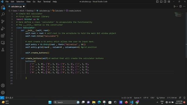This screenshot has height=105, width=187.
Task: Open the Go menu
Action: (x=34, y=1)
